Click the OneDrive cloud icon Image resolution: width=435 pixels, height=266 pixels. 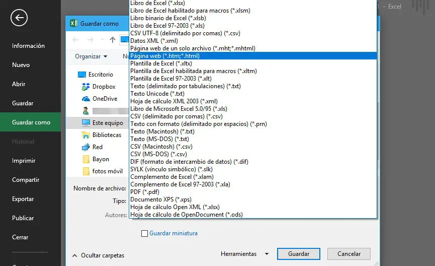84,99
